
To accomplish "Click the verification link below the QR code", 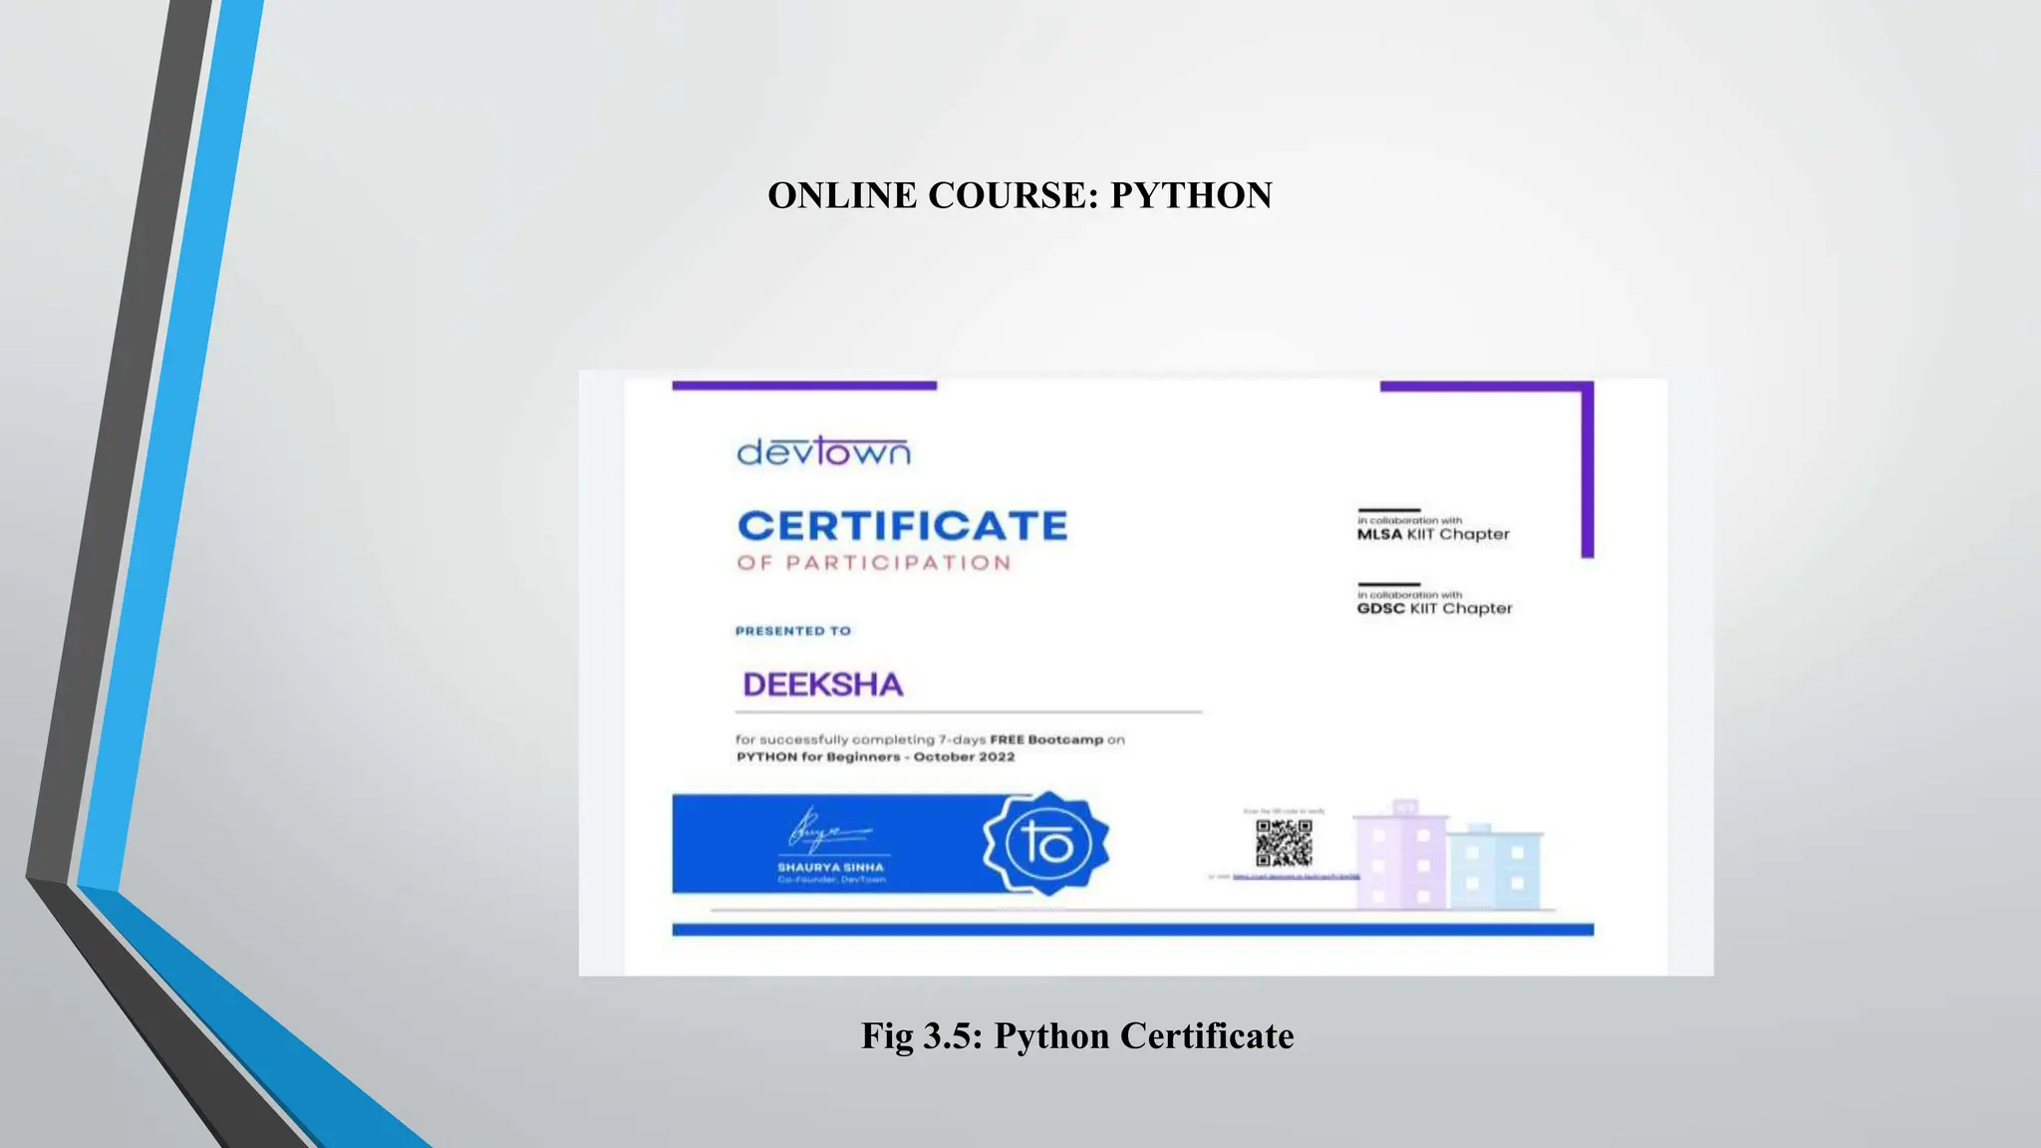I will [x=1296, y=877].
